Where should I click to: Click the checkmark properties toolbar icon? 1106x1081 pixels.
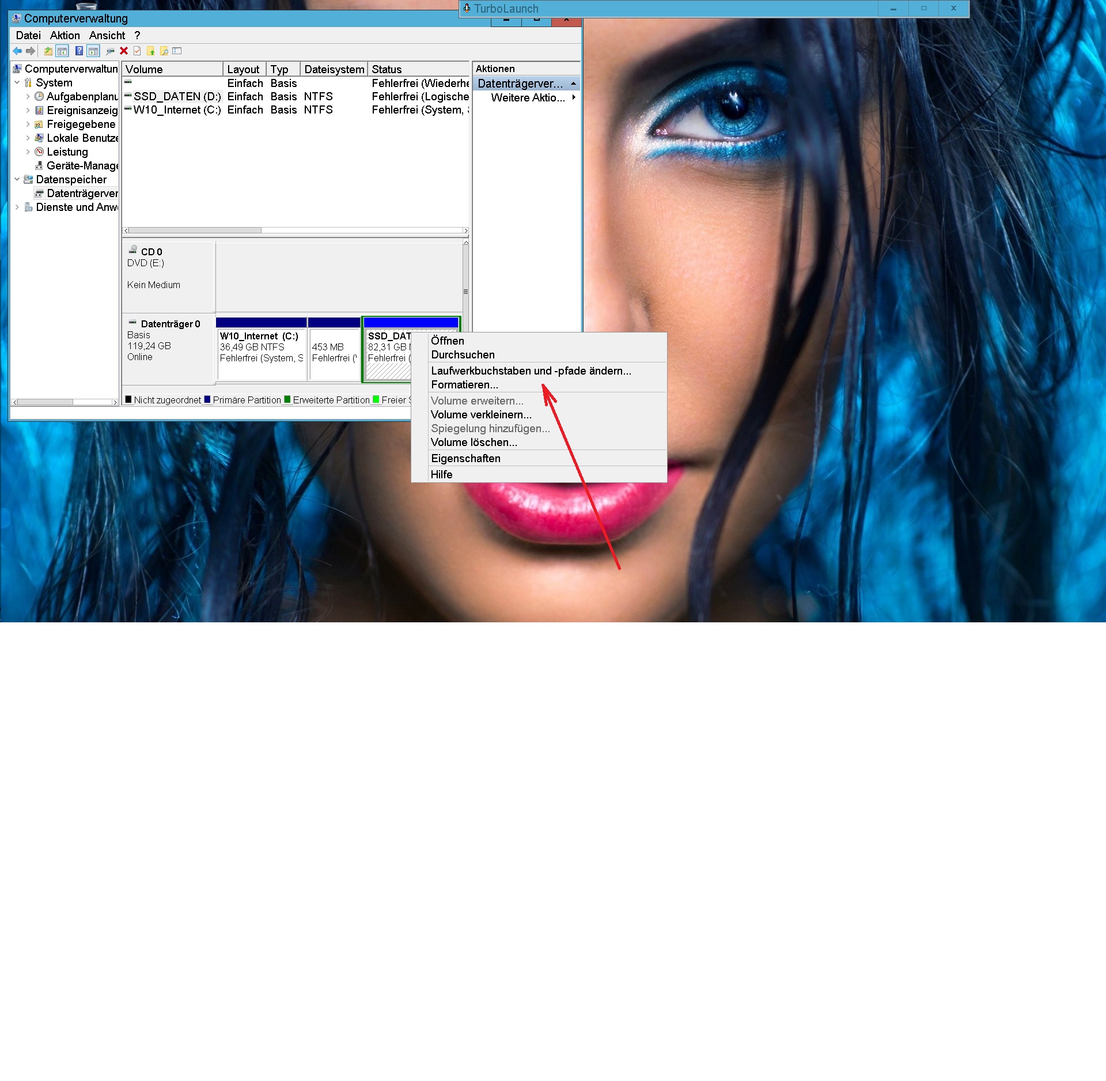point(137,51)
